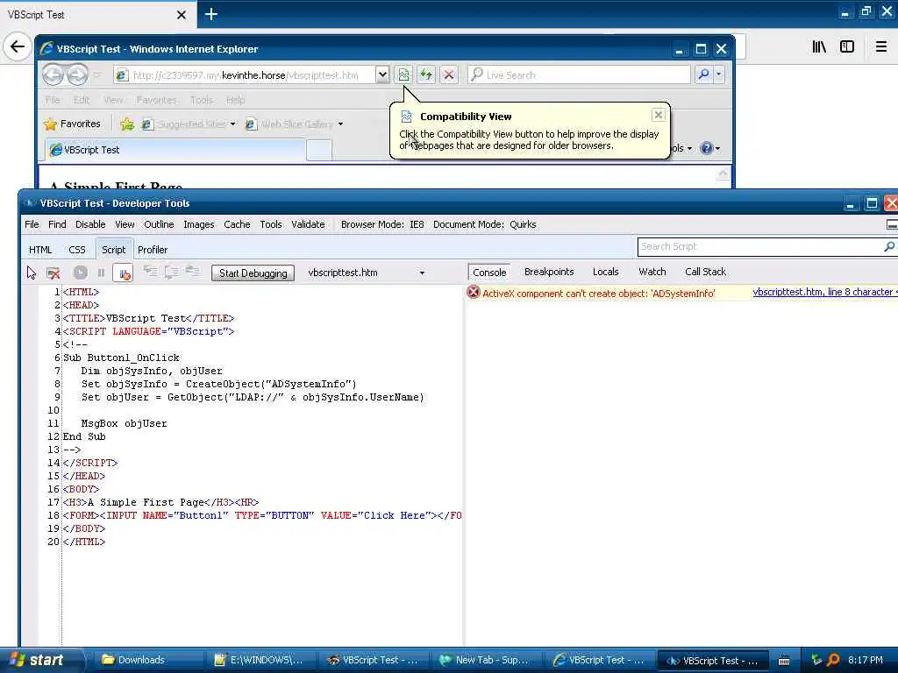Open the Profiler tab

coord(153,250)
